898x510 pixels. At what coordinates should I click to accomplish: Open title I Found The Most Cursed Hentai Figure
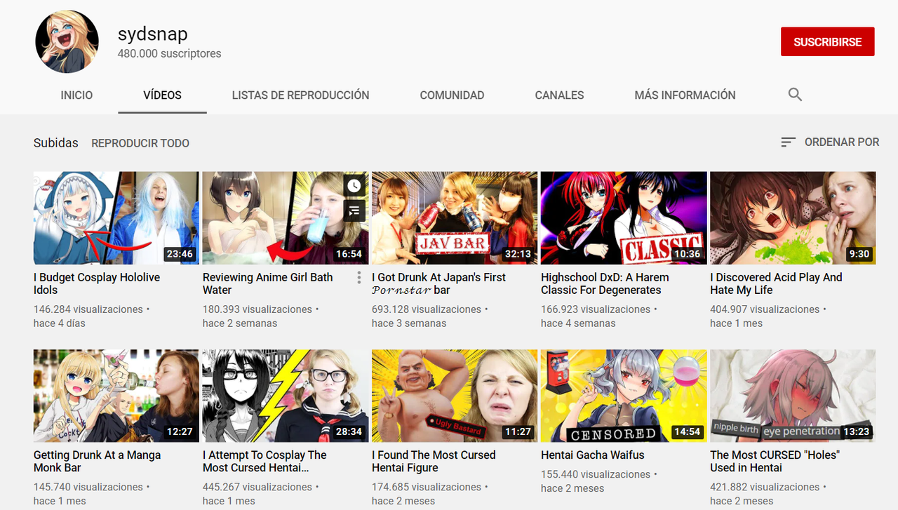click(434, 461)
